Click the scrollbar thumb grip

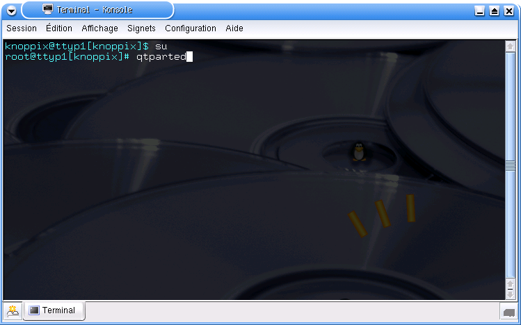[510, 166]
